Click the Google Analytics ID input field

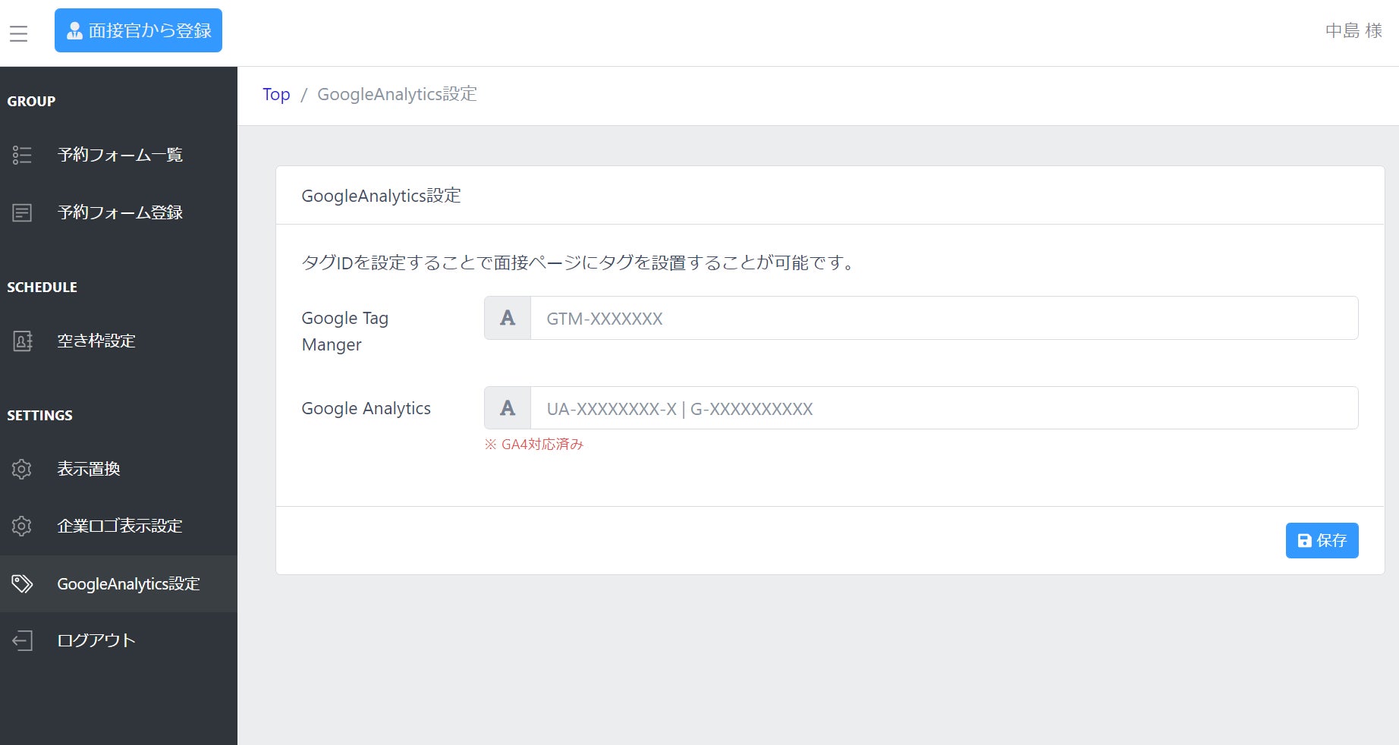coord(944,408)
